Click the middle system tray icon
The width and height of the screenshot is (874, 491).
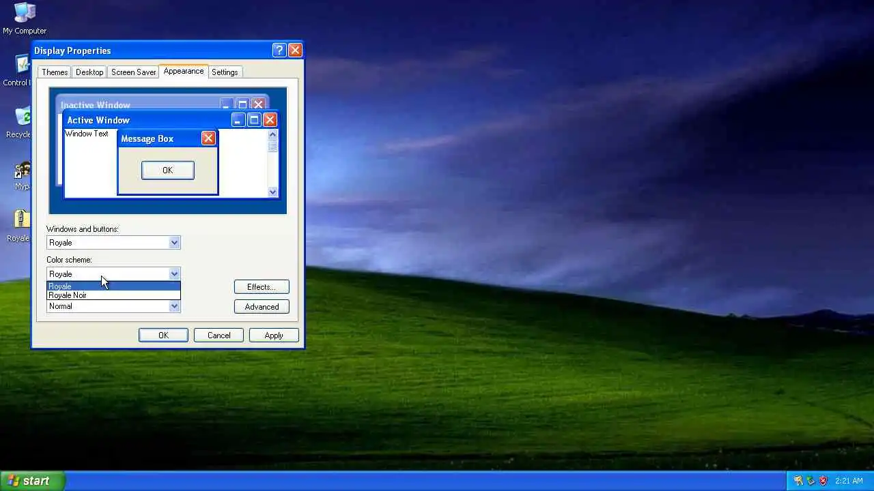(810, 481)
